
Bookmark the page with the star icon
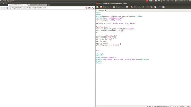click(86, 8)
